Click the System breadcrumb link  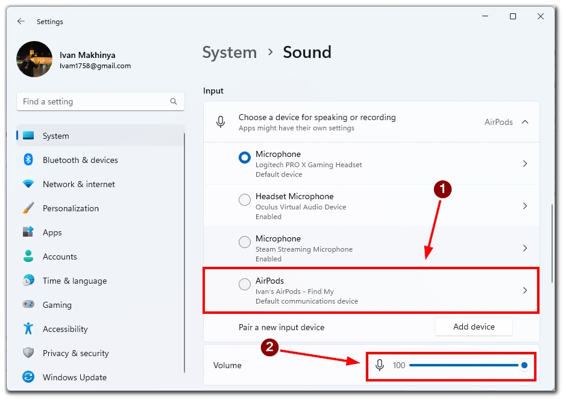pos(230,53)
